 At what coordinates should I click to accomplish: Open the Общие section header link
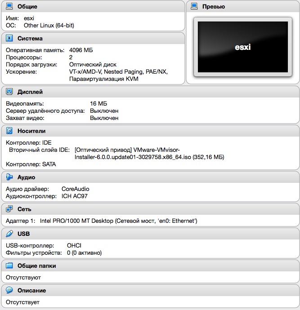point(27,7)
